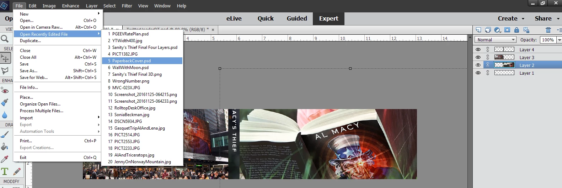Select the Healing Brush tool
Screen dimensions: 562x188
(x=5, y=102)
